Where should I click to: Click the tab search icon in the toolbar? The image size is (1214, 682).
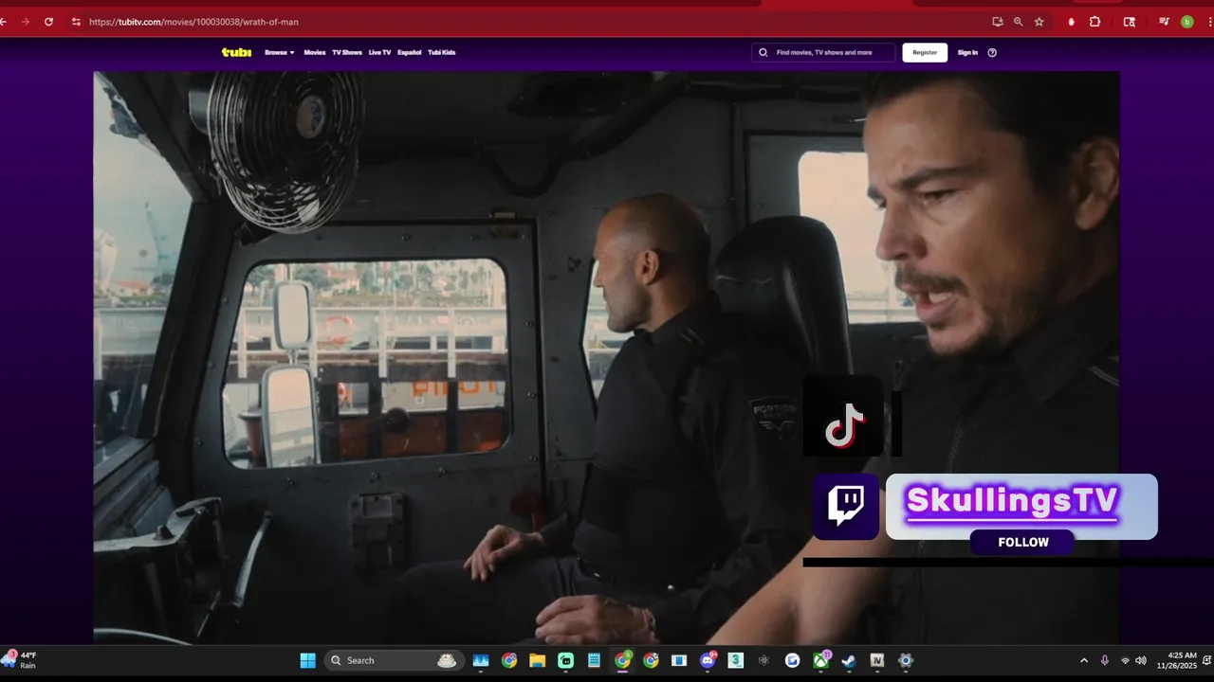pos(1129,22)
